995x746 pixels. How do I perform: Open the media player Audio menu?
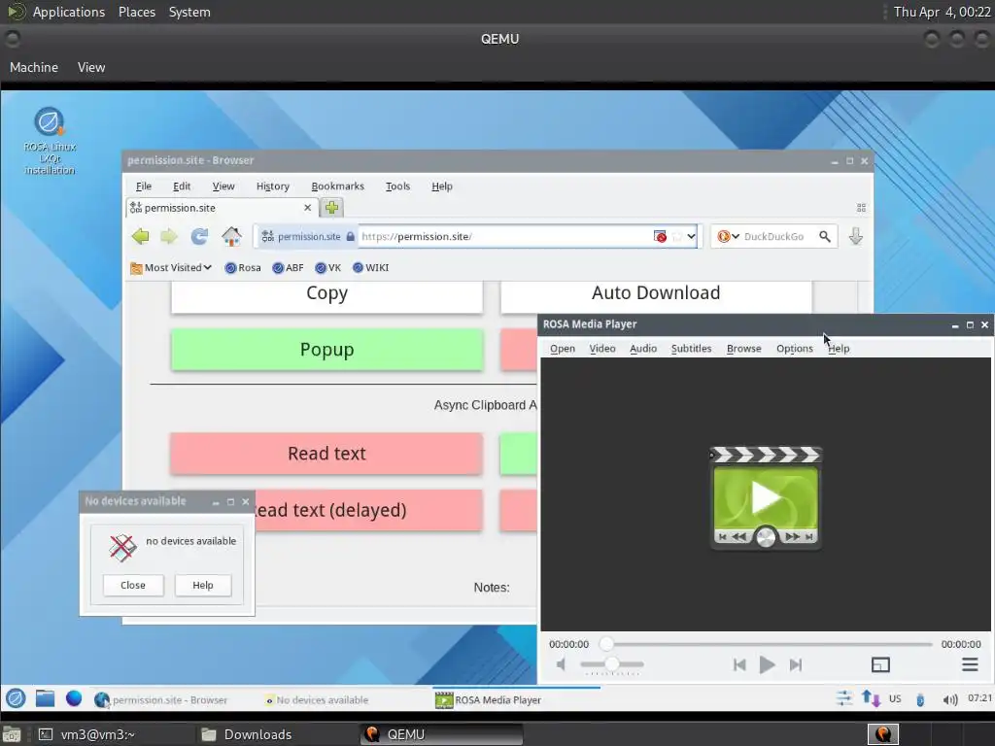(x=643, y=349)
